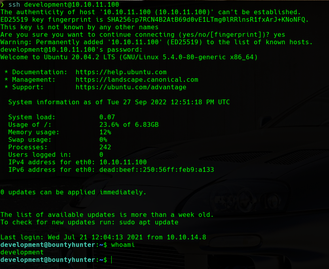The image size is (329, 269).
Task: Click the 'yes' answer after fingerprint prompt
Action: tap(279, 35)
